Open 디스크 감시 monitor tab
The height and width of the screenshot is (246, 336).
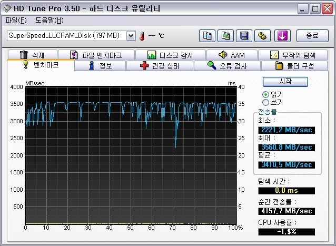(170, 55)
